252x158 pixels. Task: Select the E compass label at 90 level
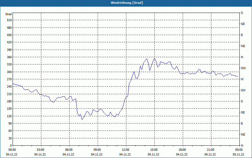[x=242, y=123]
